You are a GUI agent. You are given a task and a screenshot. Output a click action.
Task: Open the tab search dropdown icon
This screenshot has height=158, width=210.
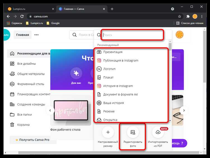click(x=172, y=9)
